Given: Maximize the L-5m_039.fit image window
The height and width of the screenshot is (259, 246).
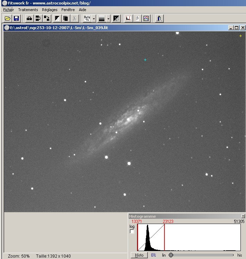Looking at the screenshot, I should pyautogui.click(x=237, y=28).
